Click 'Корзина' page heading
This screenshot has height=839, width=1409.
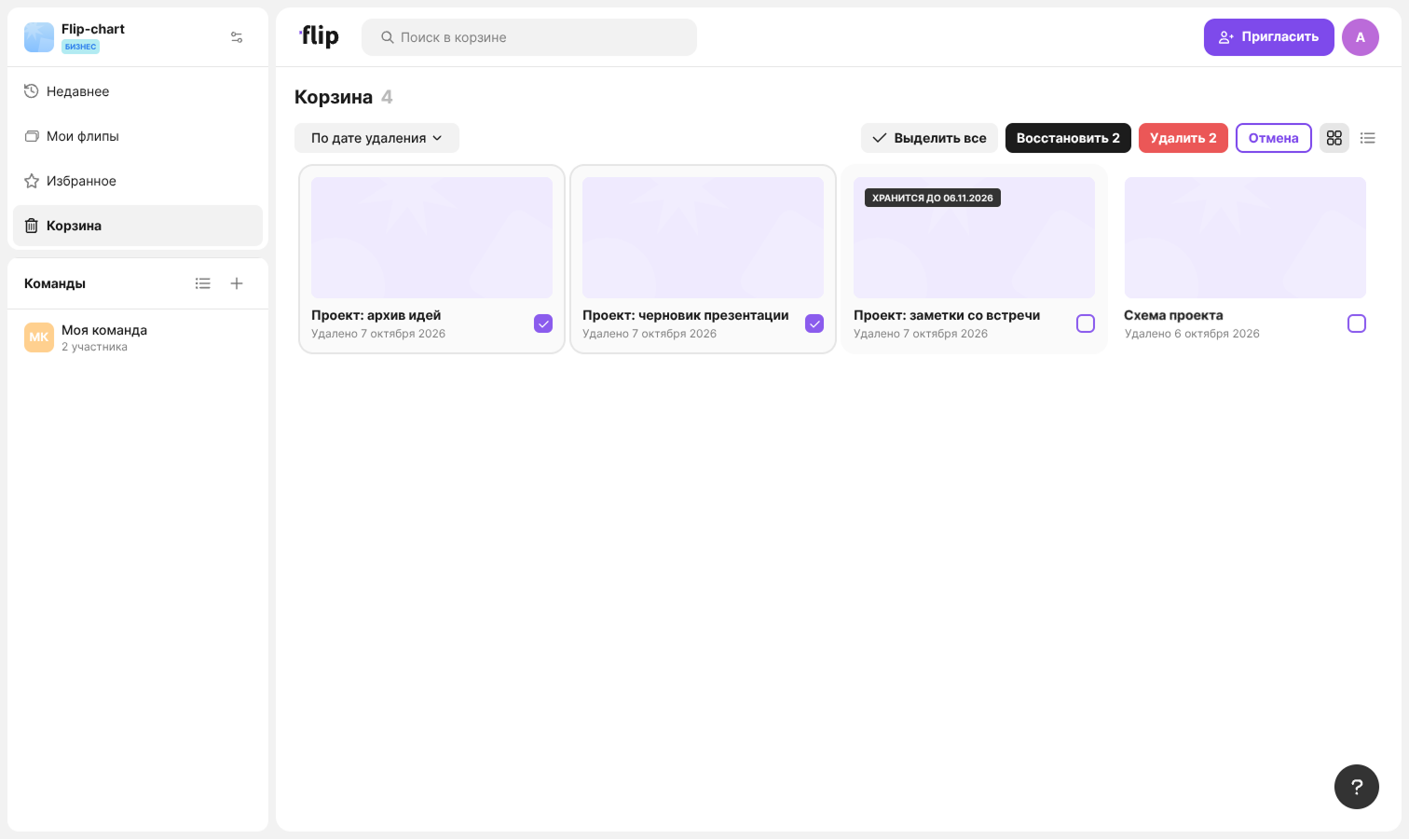334,97
